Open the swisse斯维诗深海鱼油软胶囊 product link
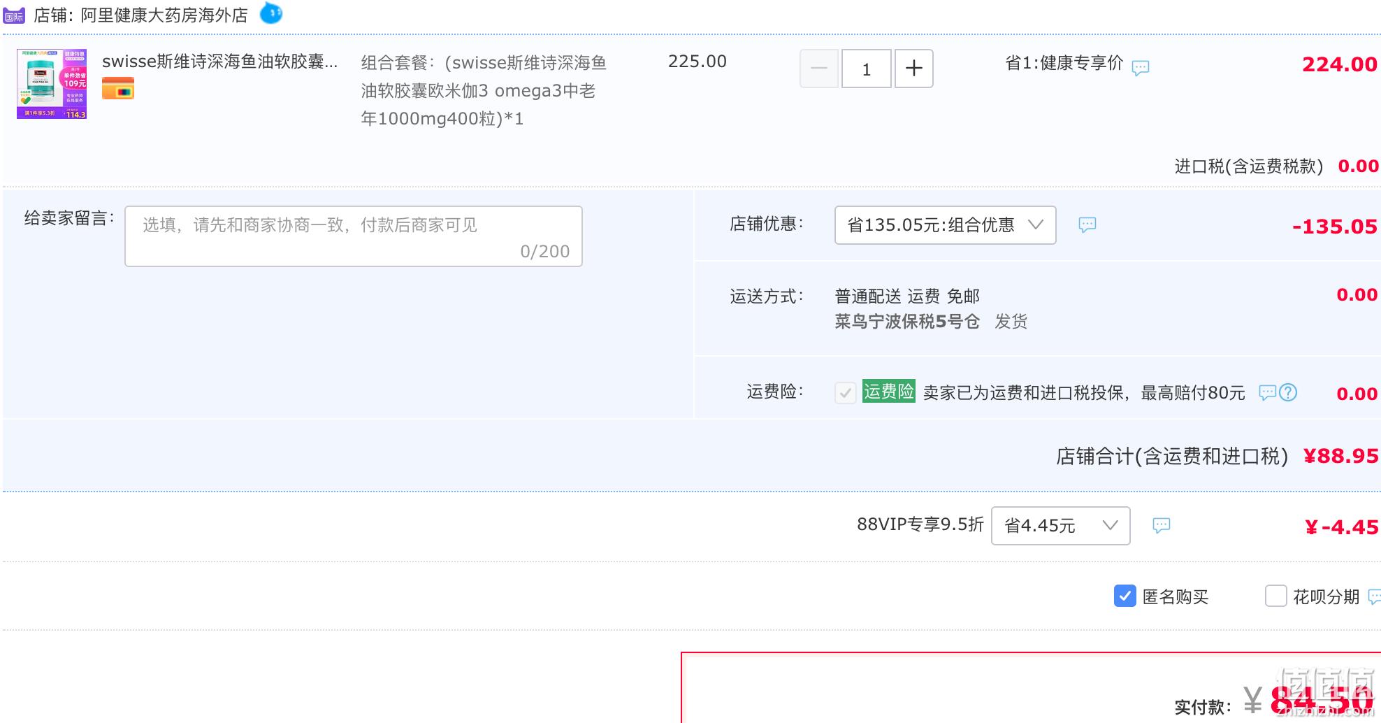This screenshot has height=723, width=1381. pyautogui.click(x=219, y=62)
